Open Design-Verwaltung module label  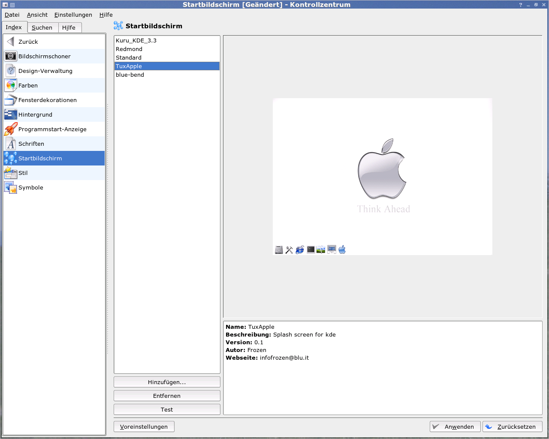(x=45, y=71)
